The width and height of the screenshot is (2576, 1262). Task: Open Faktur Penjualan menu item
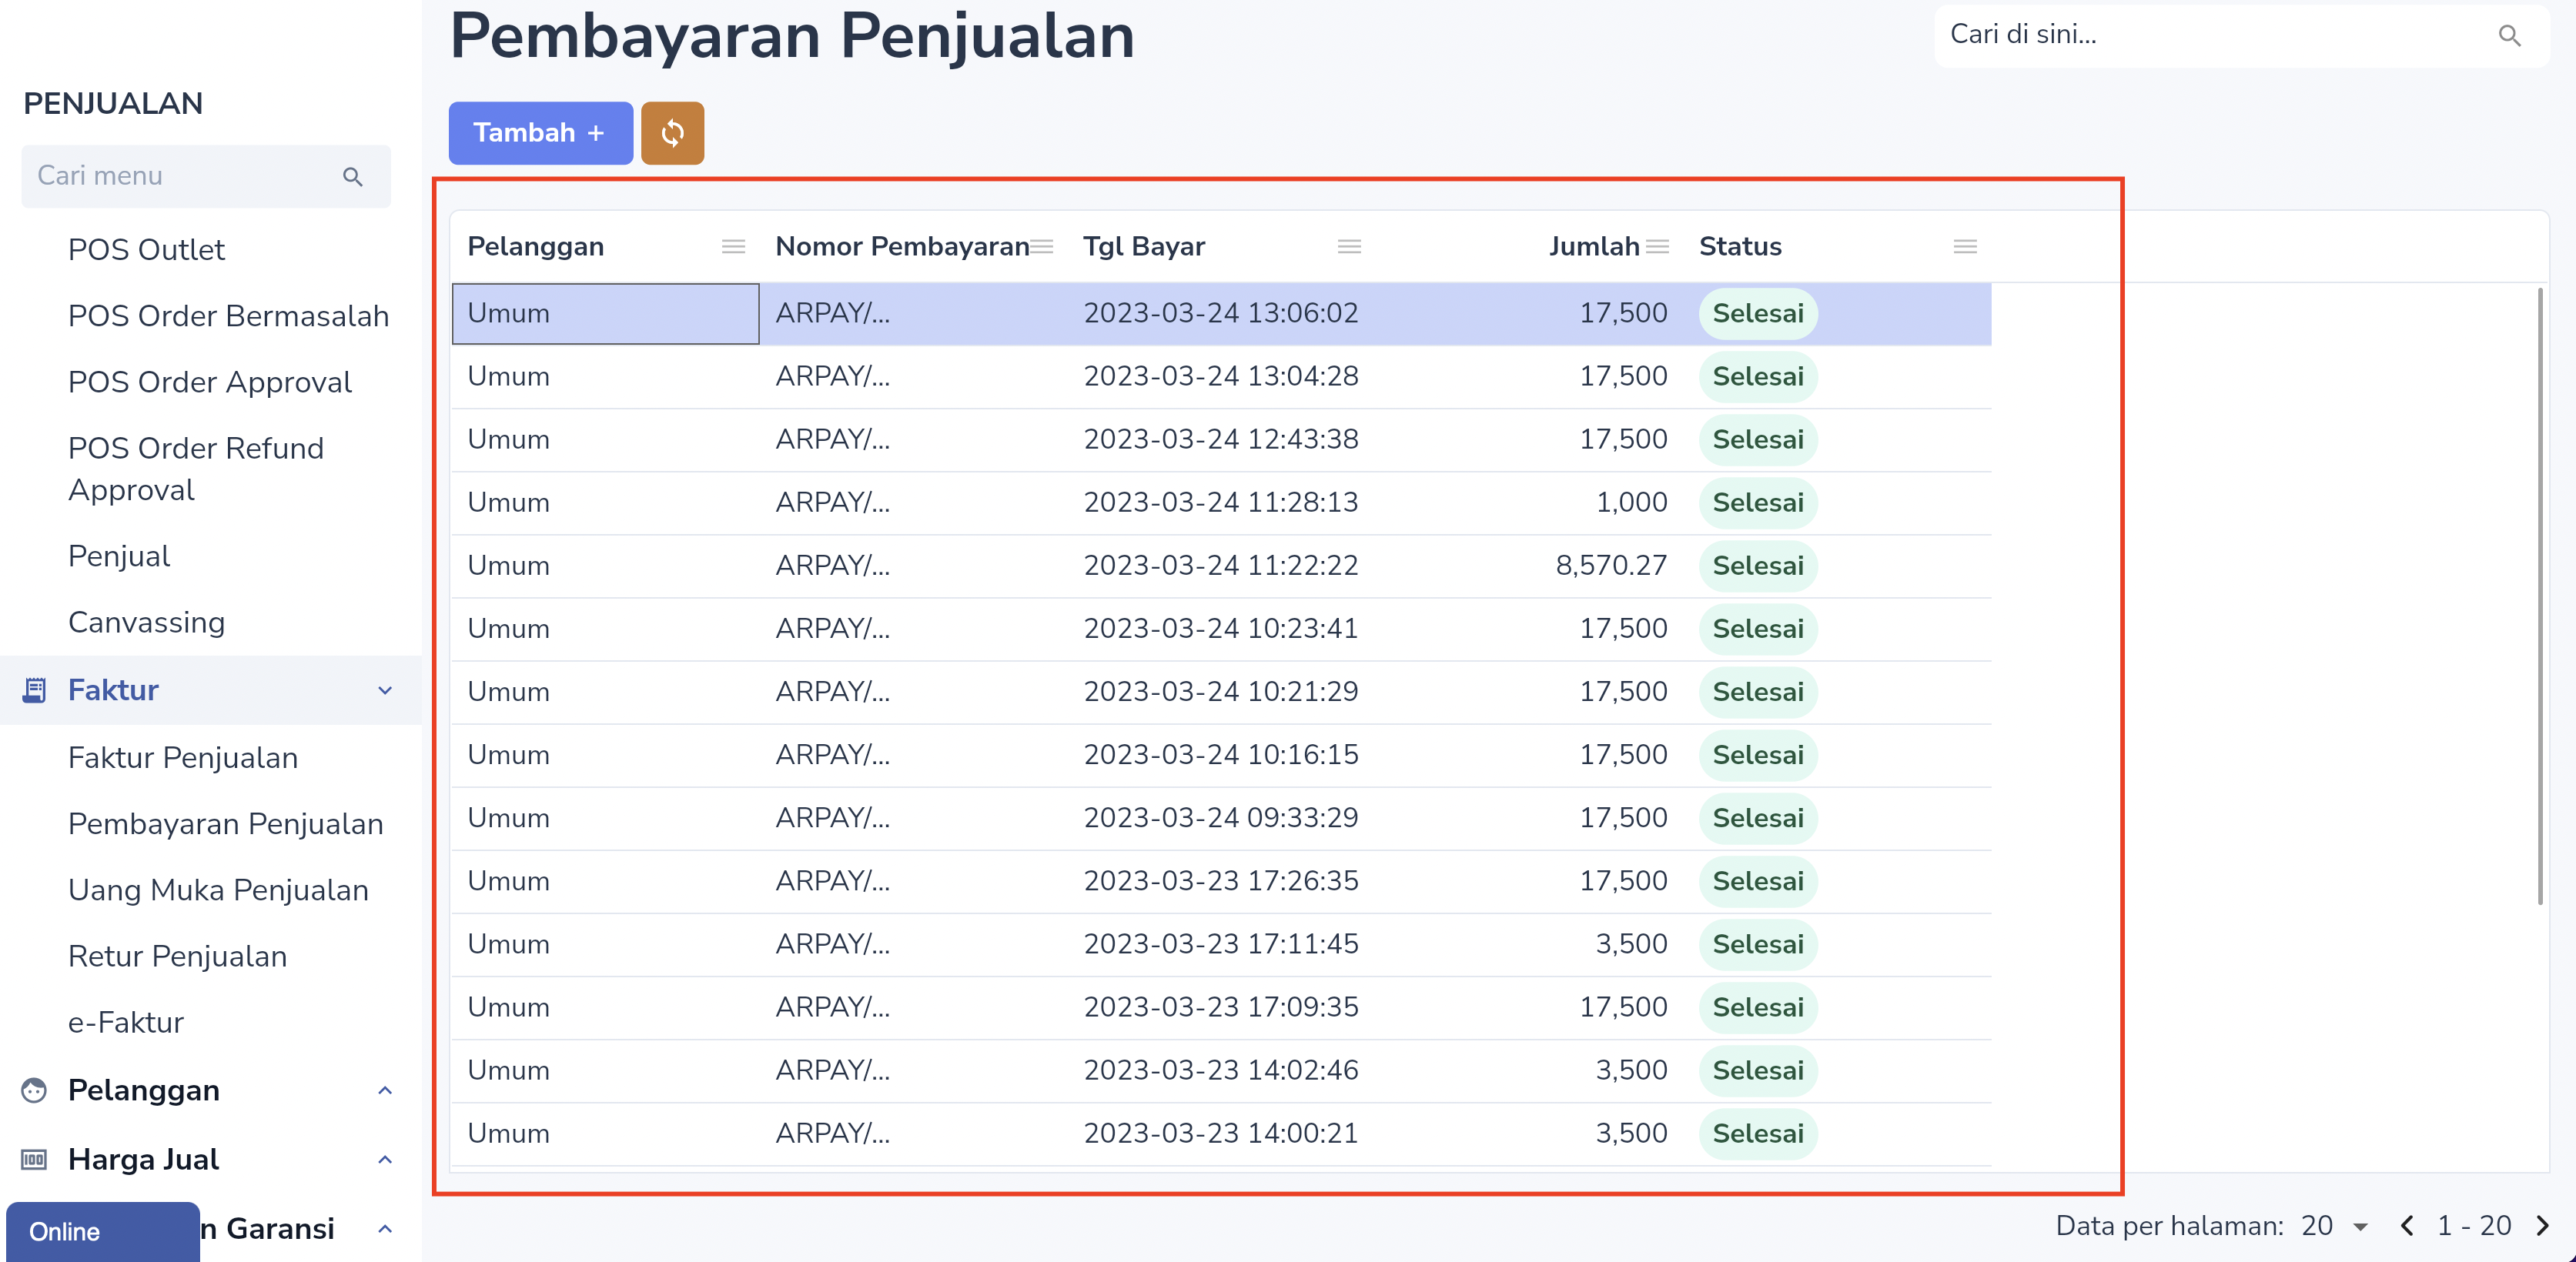click(183, 757)
